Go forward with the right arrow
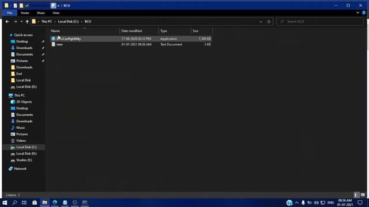The width and height of the screenshot is (369, 207). point(16,22)
